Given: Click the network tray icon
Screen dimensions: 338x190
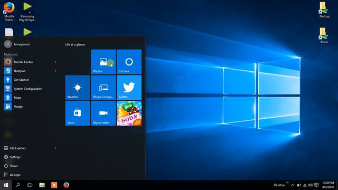Looking at the screenshot, I should point(305,185).
